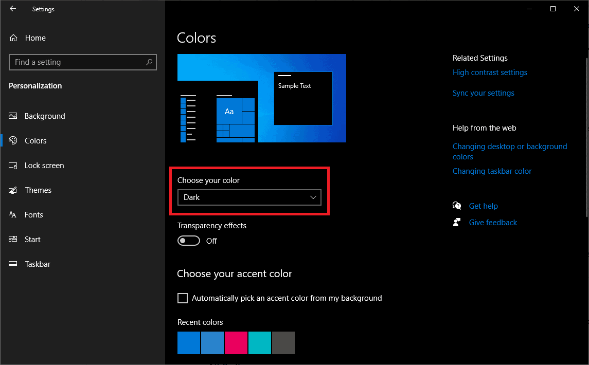Click inside the Find a setting search box
The height and width of the screenshot is (365, 589).
pos(82,62)
